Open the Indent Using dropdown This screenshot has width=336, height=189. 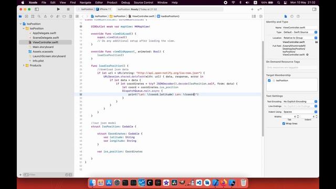pos(300,112)
